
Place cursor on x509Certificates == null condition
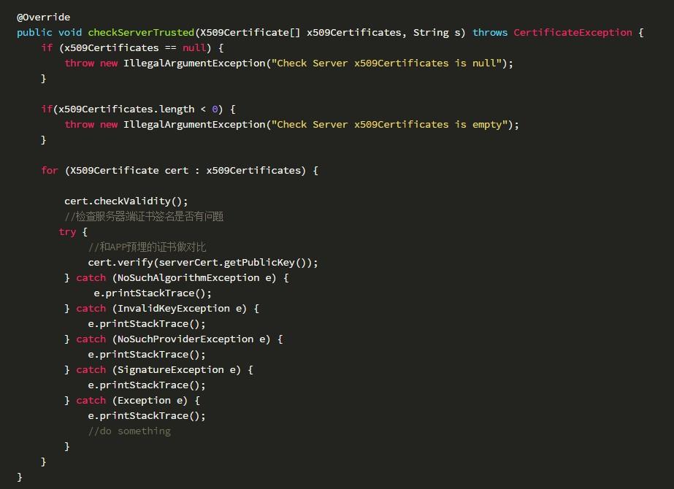134,47
